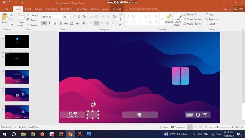
Task: Open the Change Case Aa dropdown
Action: coord(78,23)
